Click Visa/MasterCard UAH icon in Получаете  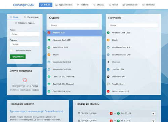[108, 55]
